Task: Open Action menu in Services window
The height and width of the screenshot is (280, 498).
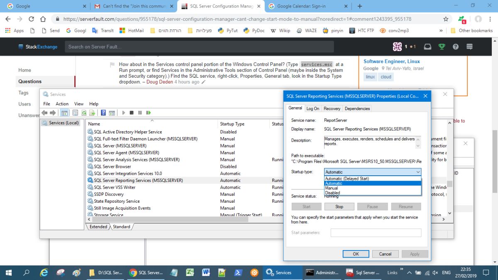Action: coord(62,104)
